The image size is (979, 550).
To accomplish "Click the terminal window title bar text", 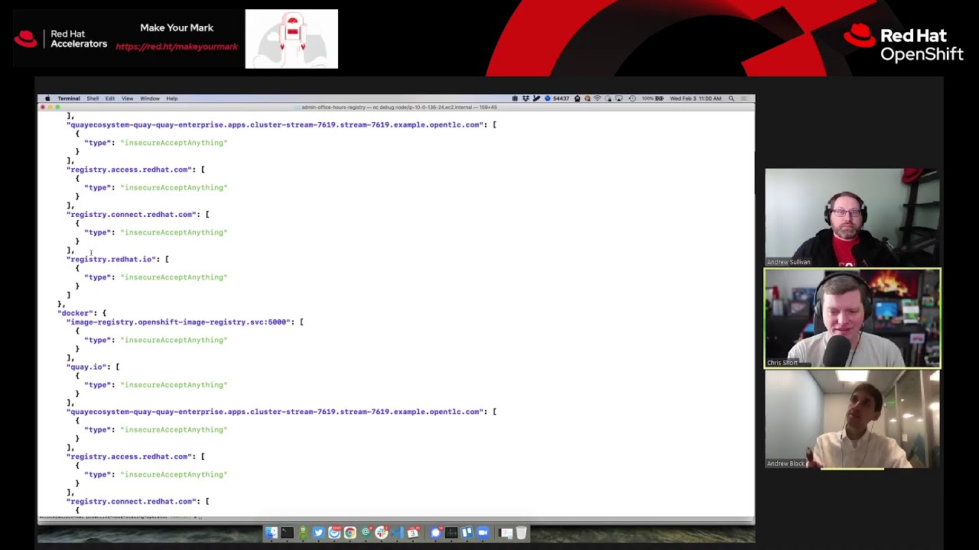I will [398, 107].
